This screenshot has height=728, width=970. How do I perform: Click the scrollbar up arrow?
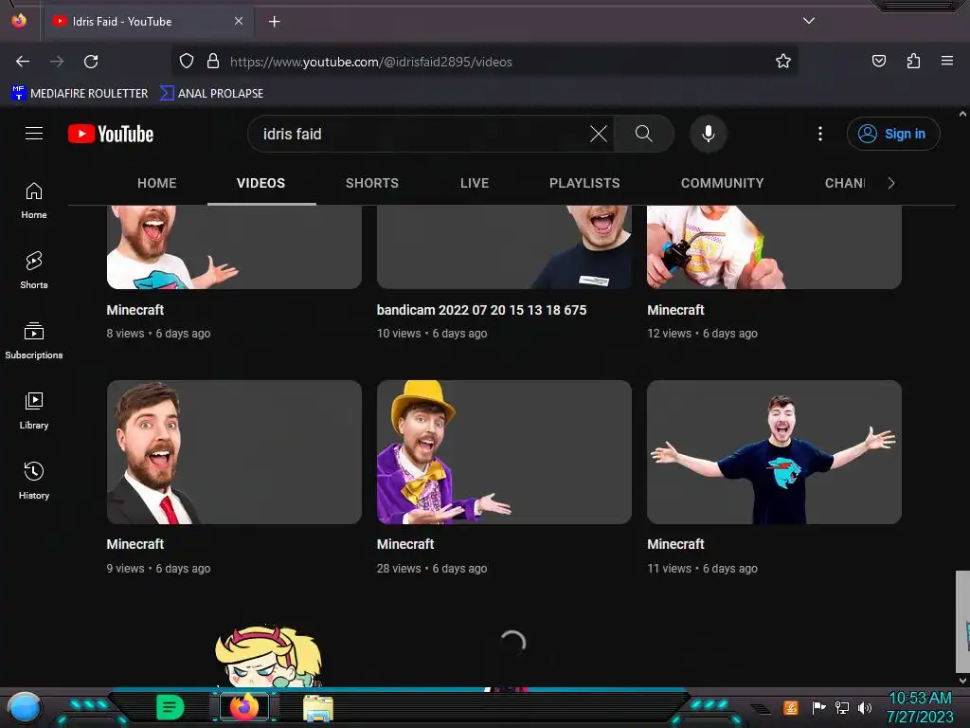962,114
